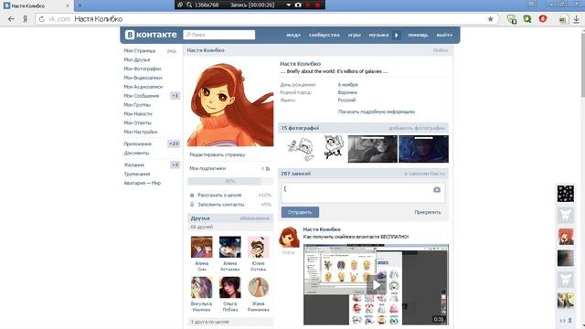Viewport: 585px width, 329px height.
Task: Open 'Мои Ответы' in sidebar
Action: [x=137, y=122]
